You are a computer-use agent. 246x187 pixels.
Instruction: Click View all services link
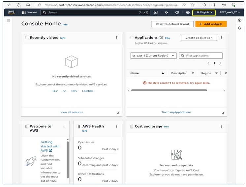[72, 112]
